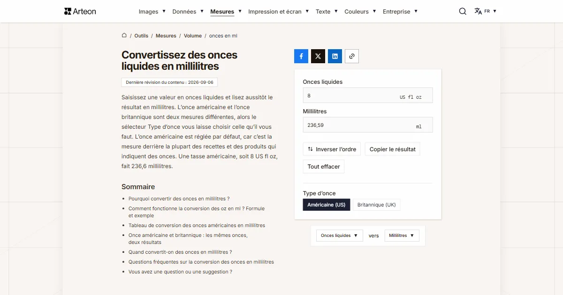This screenshot has width=563, height=295.
Task: Expand the Données menu
Action: (x=188, y=11)
